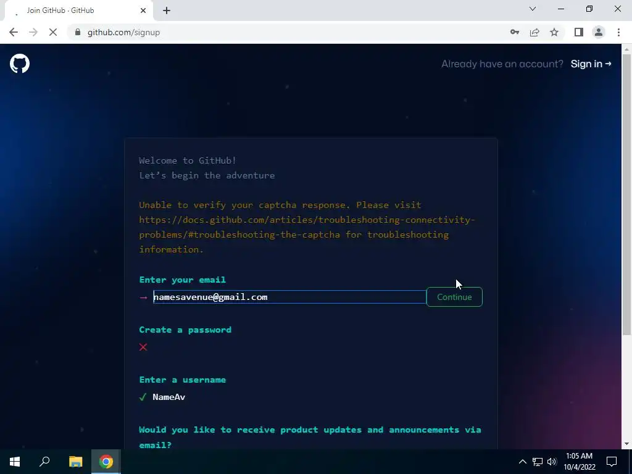Click the volume speaker tray icon
632x474 pixels.
[552, 462]
